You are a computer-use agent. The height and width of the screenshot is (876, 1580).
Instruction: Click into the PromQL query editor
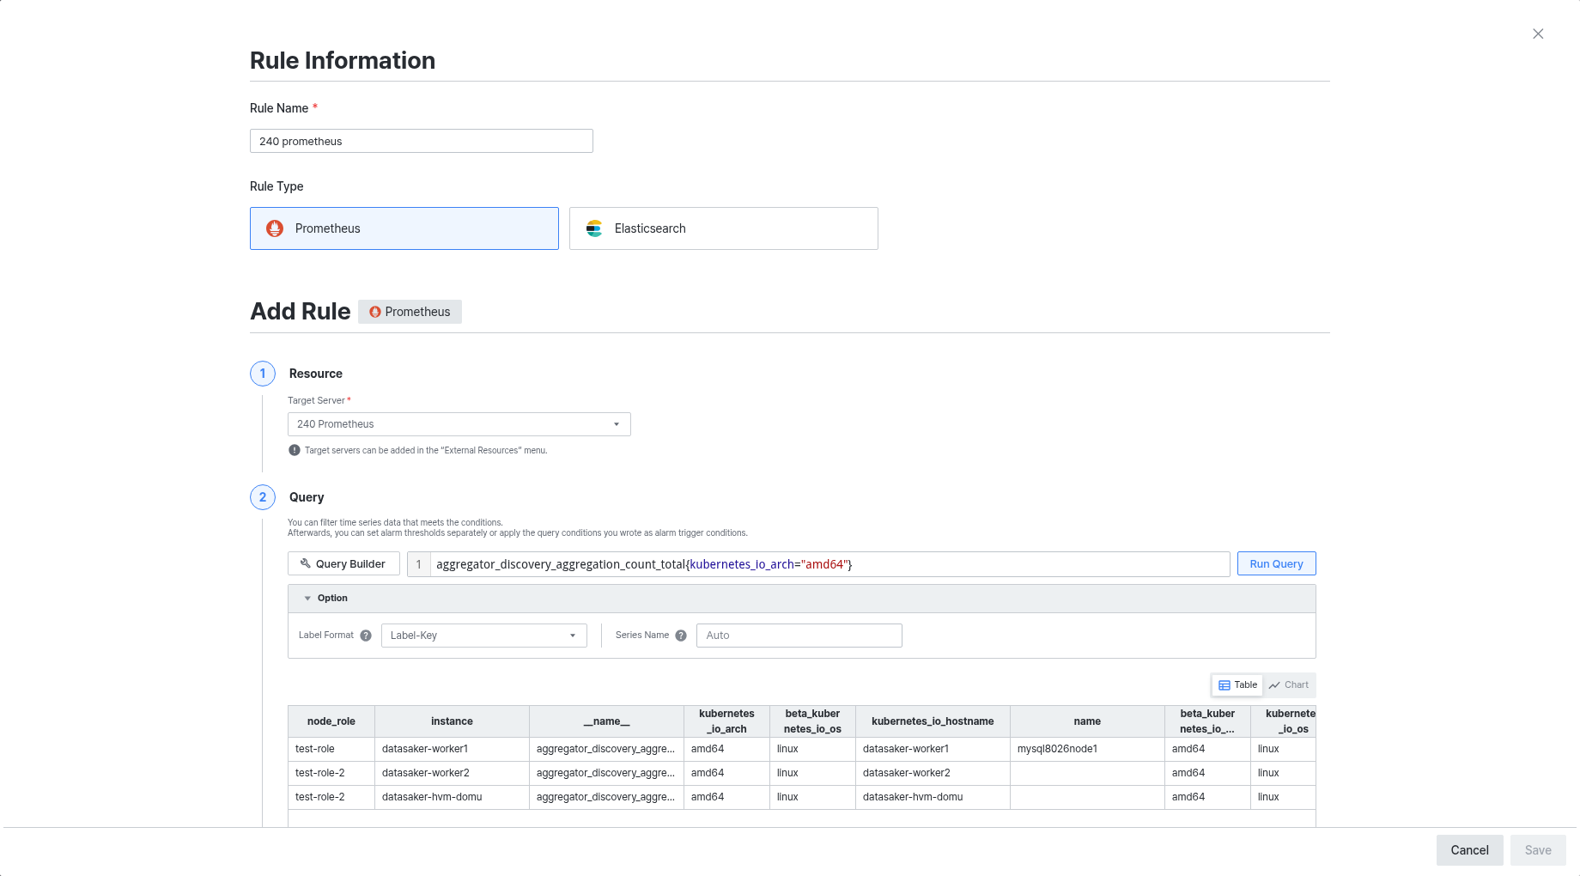[829, 564]
